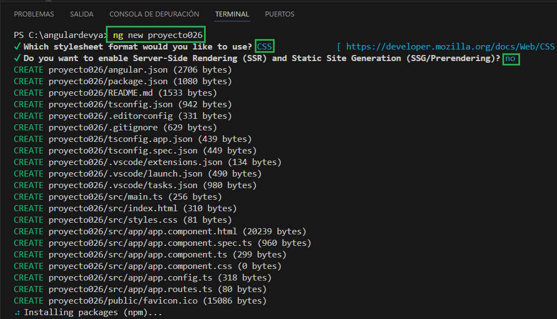Screen dimensions: 557x319
Task: Click the app.routes.ts line
Action: (140, 289)
